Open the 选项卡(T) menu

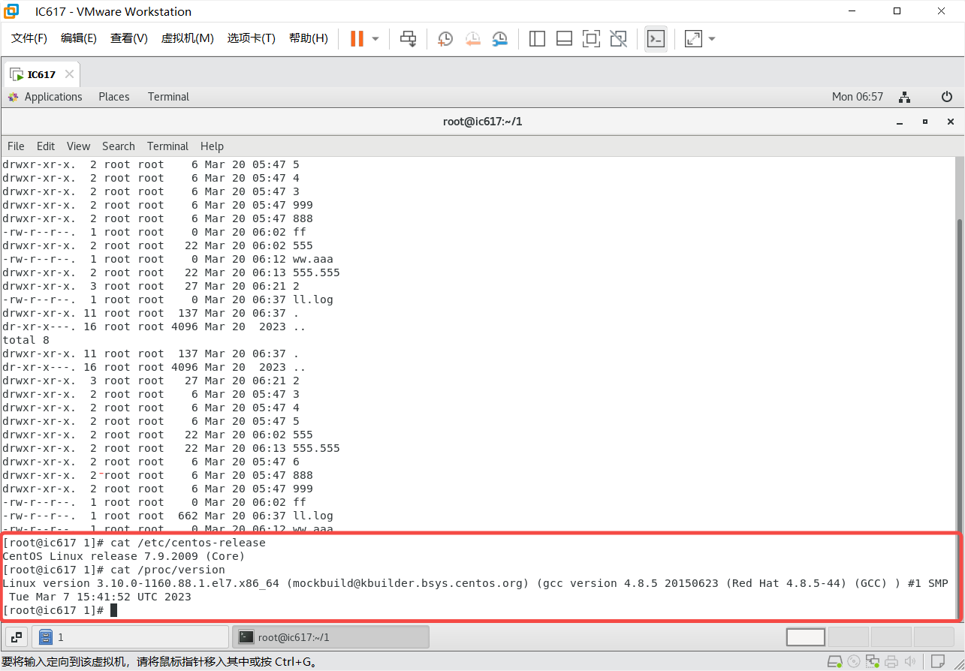pos(252,38)
